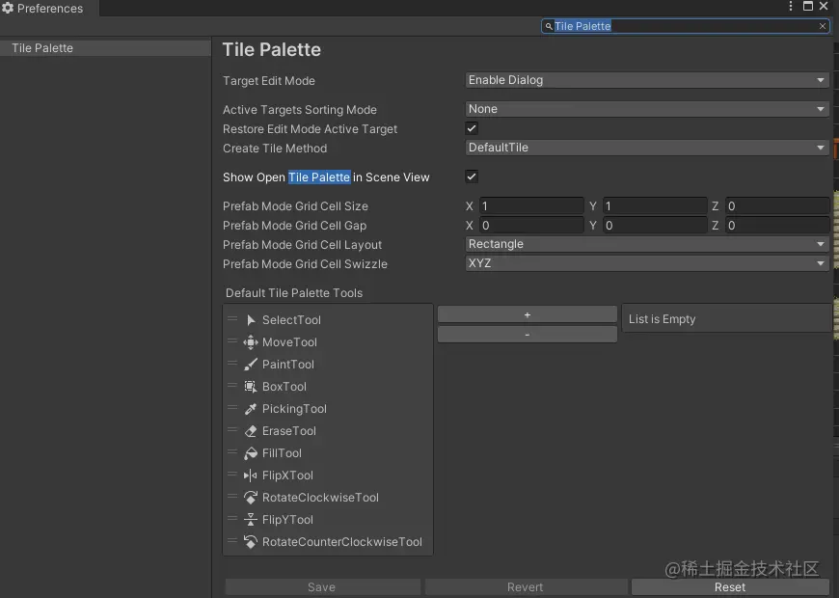The height and width of the screenshot is (598, 839).
Task: Click the BoxTool icon
Action: [x=251, y=387]
